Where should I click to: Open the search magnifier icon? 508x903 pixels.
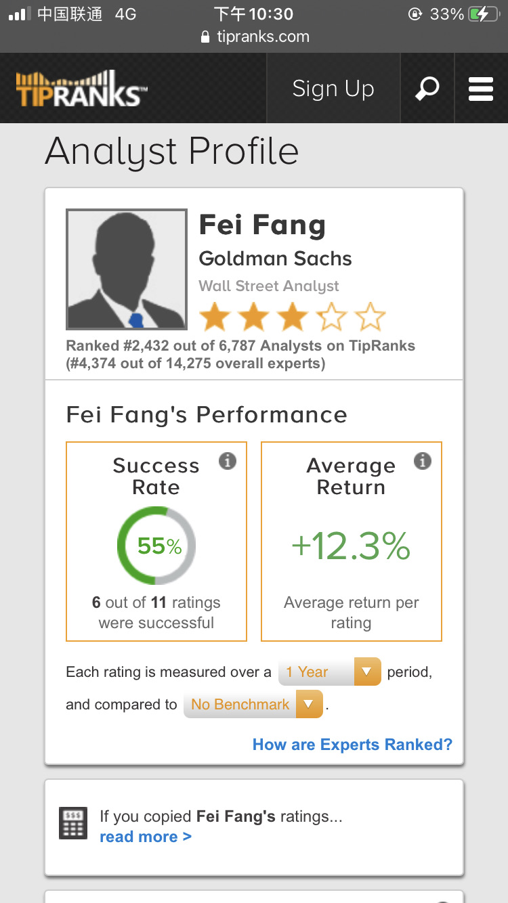tap(427, 89)
